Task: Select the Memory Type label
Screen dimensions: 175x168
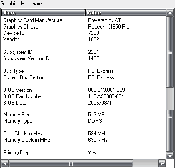Action: 18,121
